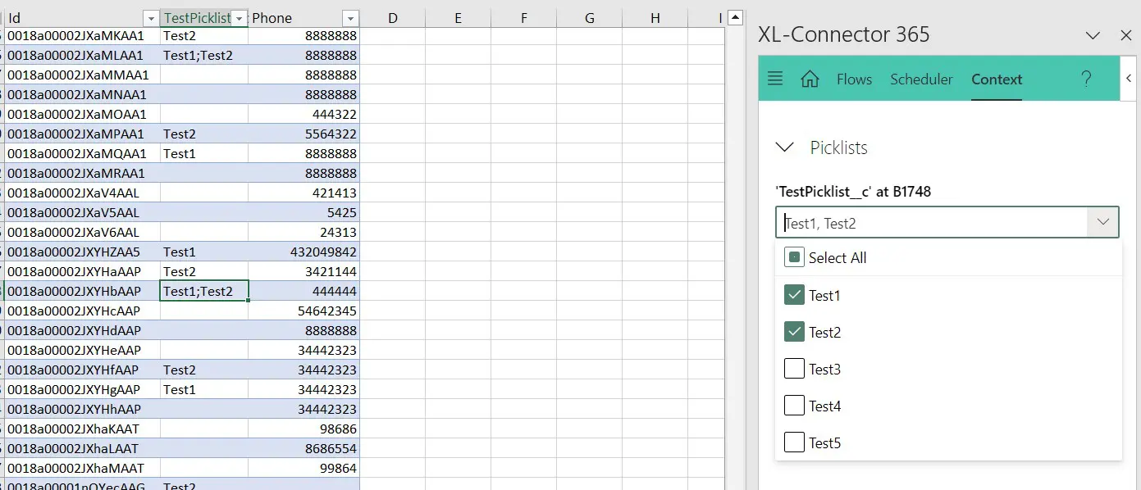Image resolution: width=1141 pixels, height=490 pixels.
Task: Switch to the Flows tab
Action: [x=854, y=79]
